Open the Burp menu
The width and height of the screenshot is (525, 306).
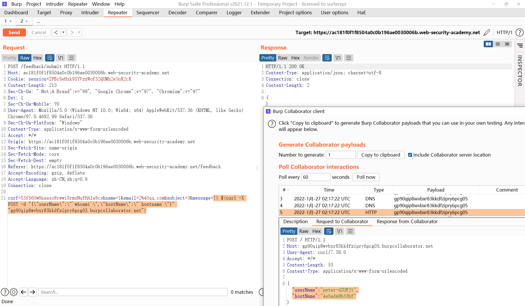[17, 4]
